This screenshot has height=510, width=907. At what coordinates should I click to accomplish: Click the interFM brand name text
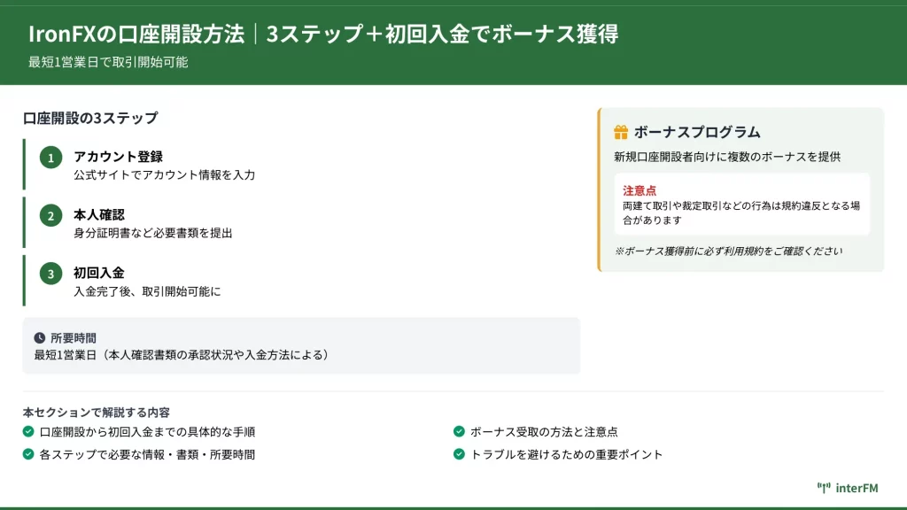point(857,487)
